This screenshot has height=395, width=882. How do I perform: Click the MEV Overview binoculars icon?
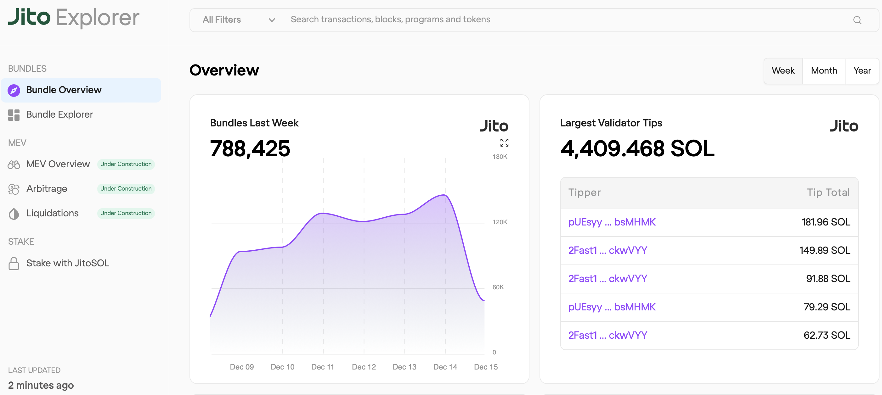tap(14, 164)
